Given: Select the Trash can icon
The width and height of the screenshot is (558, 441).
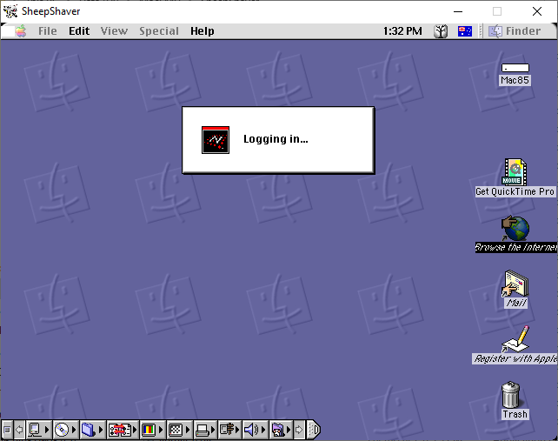Looking at the screenshot, I should pyautogui.click(x=511, y=395).
